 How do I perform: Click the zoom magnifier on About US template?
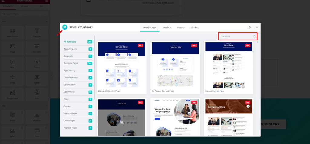(122, 123)
